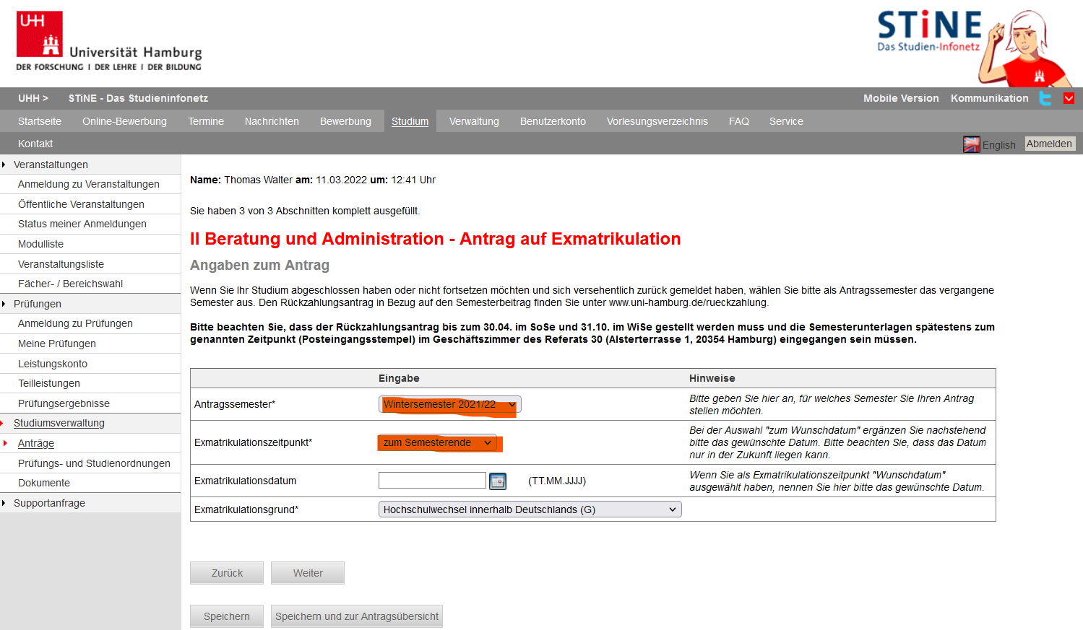Switch to the Verwaltung tab
This screenshot has width=1083, height=630.
tap(474, 121)
